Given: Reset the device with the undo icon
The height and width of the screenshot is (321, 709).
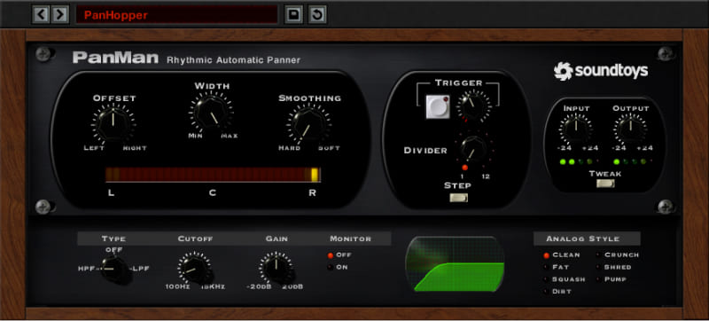Looking at the screenshot, I should pos(317,15).
